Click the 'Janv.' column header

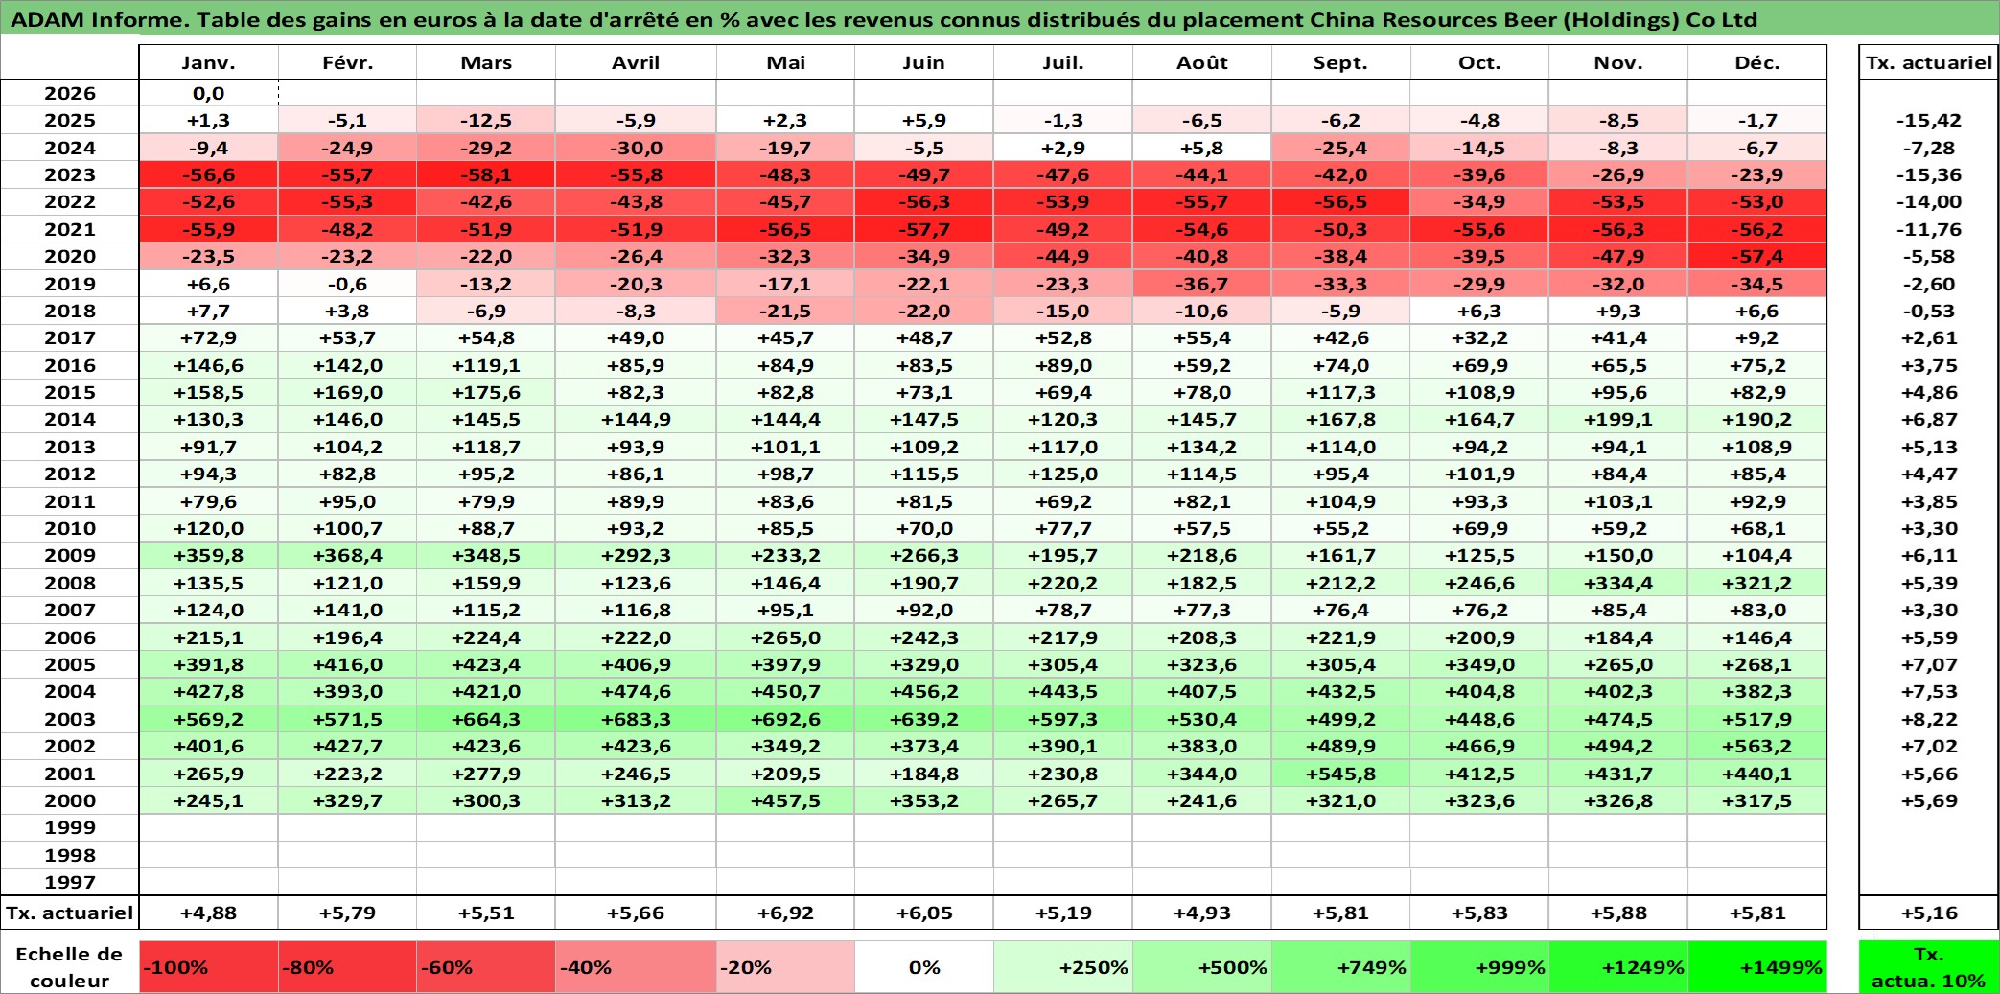click(208, 62)
